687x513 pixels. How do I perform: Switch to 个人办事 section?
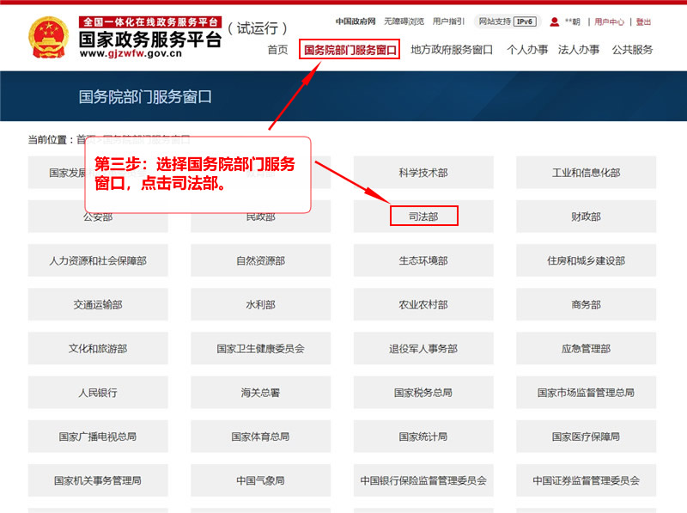pyautogui.click(x=527, y=50)
